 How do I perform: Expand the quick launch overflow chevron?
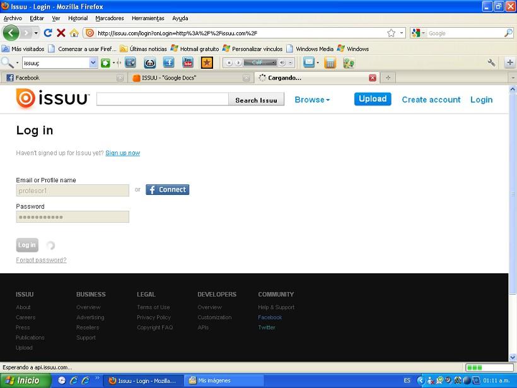(97, 377)
